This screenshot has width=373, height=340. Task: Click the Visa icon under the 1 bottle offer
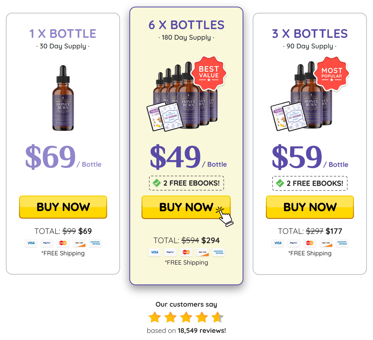point(31,243)
